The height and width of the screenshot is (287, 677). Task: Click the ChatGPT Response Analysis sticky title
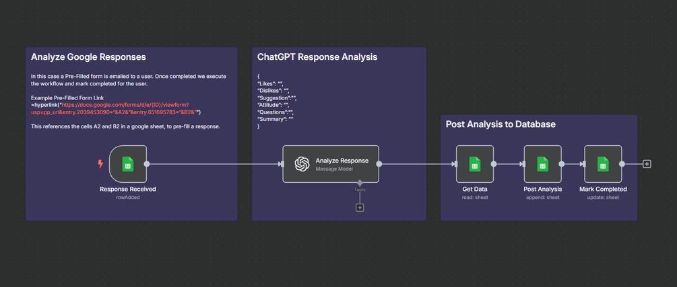coord(317,57)
